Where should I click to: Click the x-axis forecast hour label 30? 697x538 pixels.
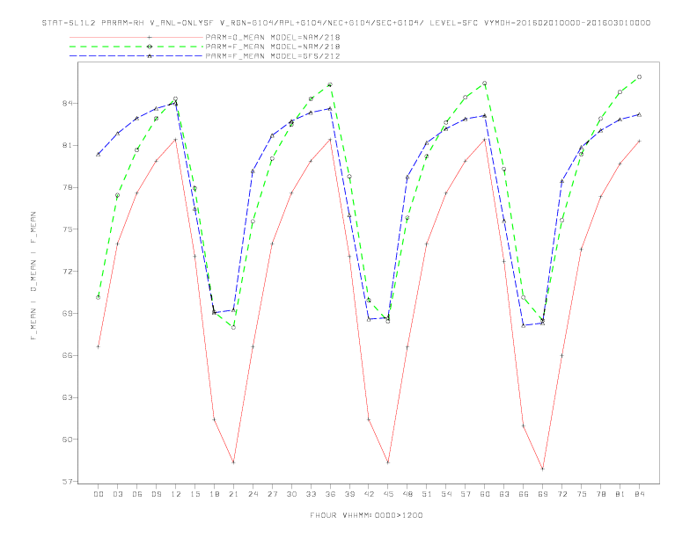tap(291, 494)
